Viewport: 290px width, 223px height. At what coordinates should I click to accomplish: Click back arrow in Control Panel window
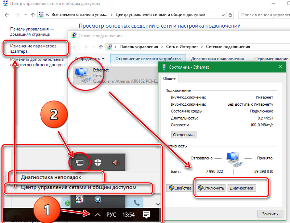pos(7,15)
